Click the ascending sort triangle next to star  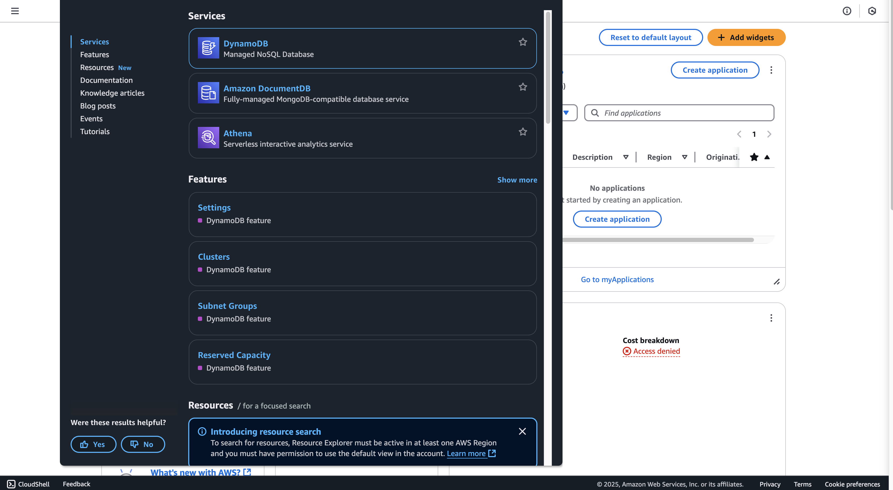pyautogui.click(x=767, y=157)
